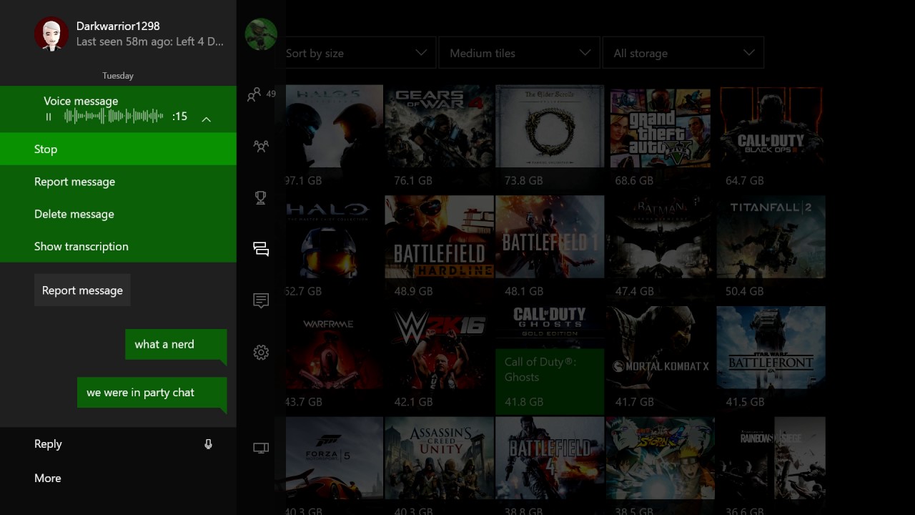Open the Settings gear icon
This screenshot has width=915, height=515.
261,352
